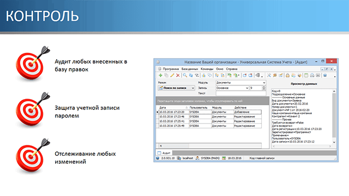Screen dimensions: 349x196
Task: Click the record number spinner up arrow
Action: tap(264, 87)
